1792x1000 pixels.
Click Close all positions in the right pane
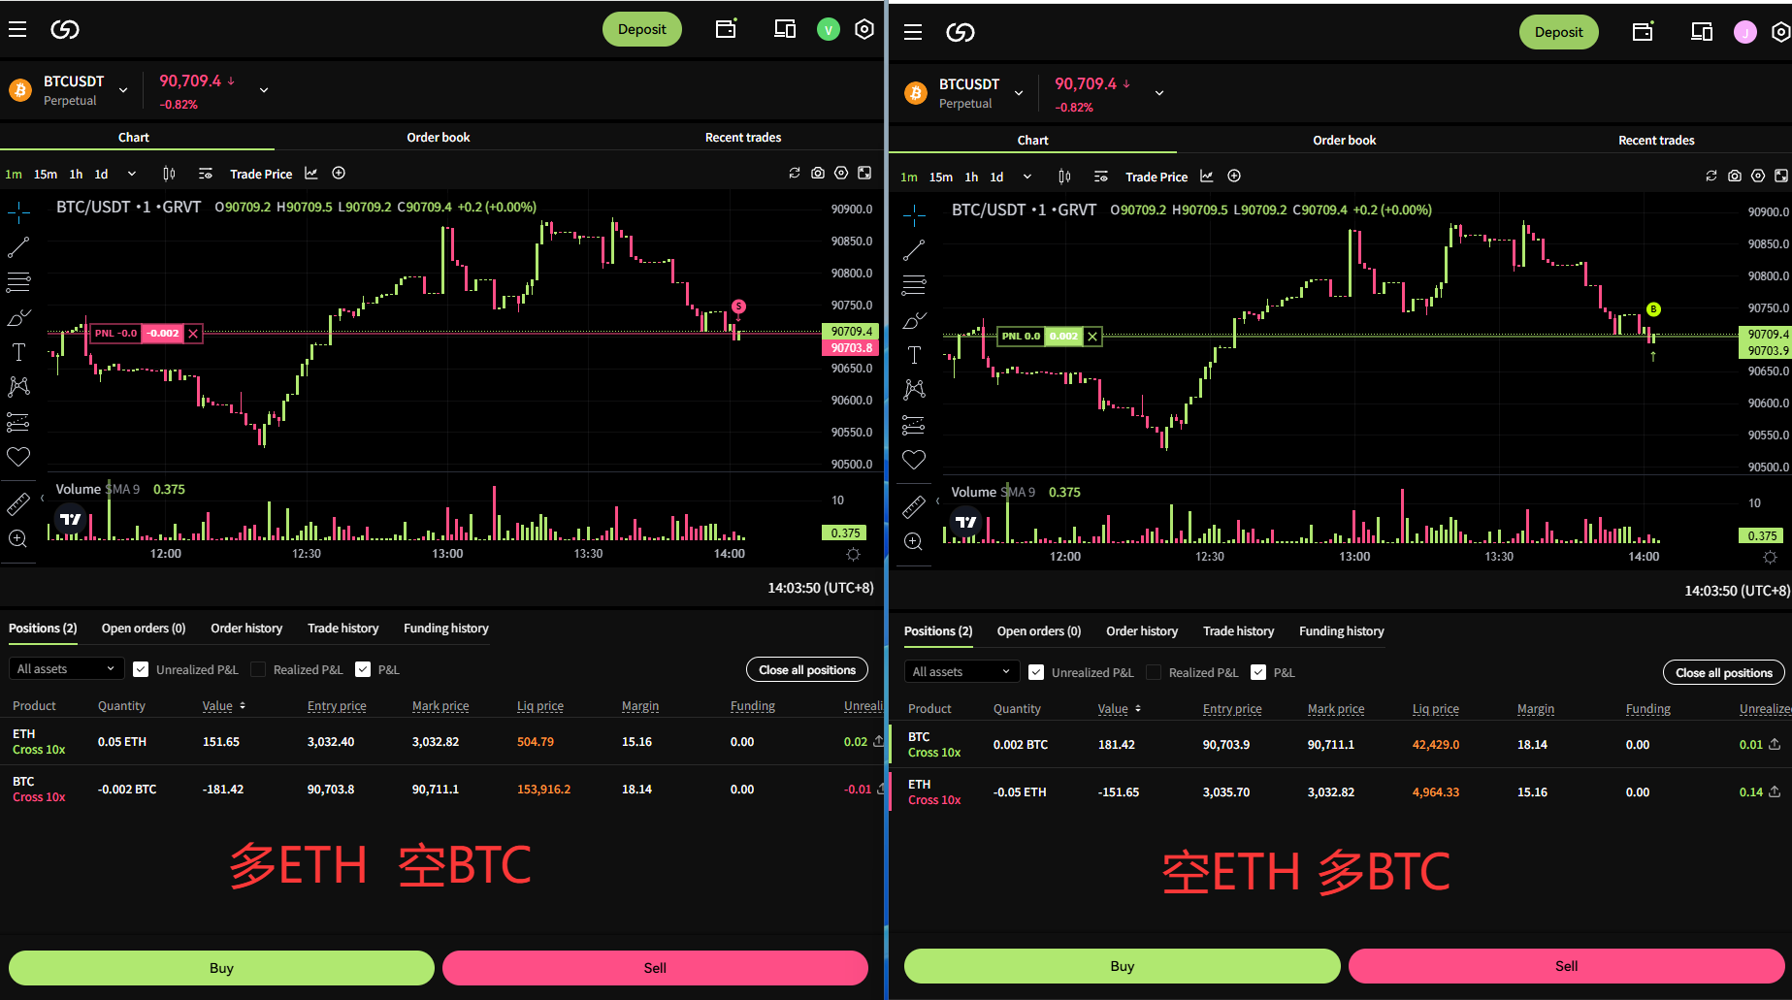[1723, 672]
